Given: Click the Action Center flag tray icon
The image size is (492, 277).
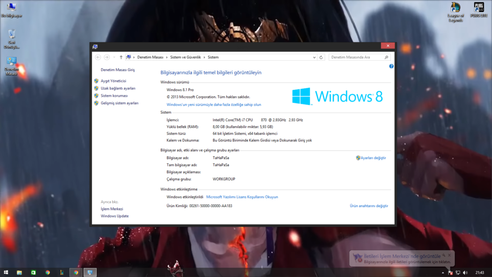Looking at the screenshot, I should point(450,273).
